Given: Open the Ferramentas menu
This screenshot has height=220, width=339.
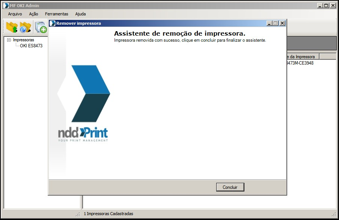Looking at the screenshot, I should [x=56, y=14].
